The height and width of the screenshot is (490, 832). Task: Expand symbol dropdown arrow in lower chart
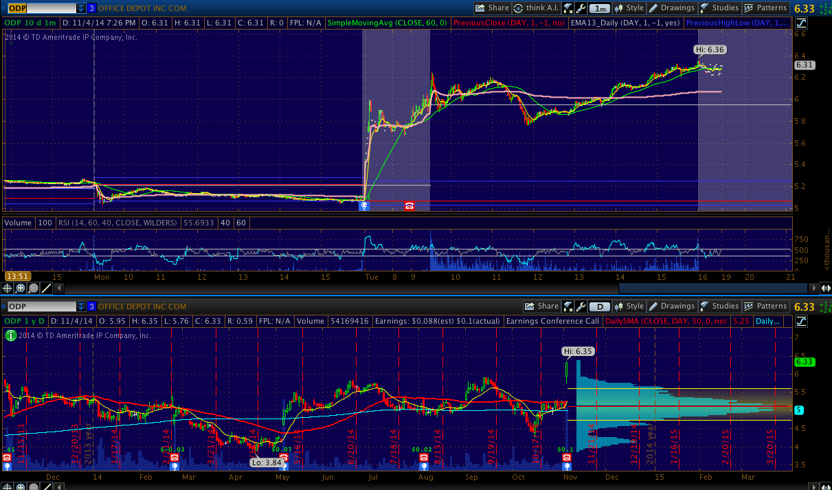81,307
